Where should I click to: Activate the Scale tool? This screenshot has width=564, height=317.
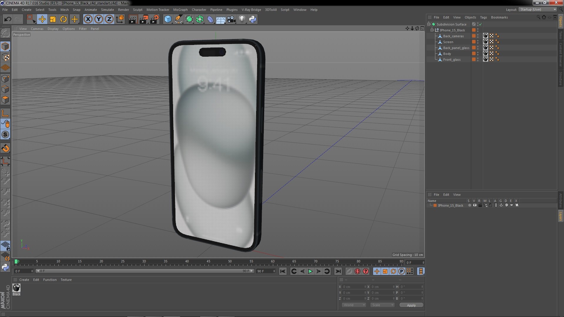(53, 19)
